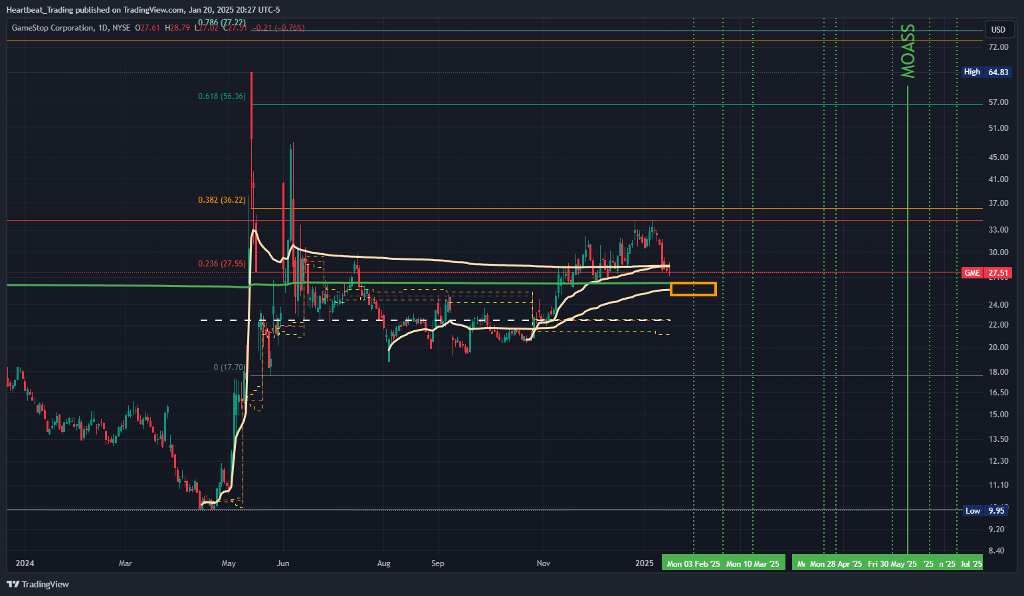Image resolution: width=1024 pixels, height=596 pixels.
Task: Click the 12.30 price axis value
Action: click(x=998, y=461)
